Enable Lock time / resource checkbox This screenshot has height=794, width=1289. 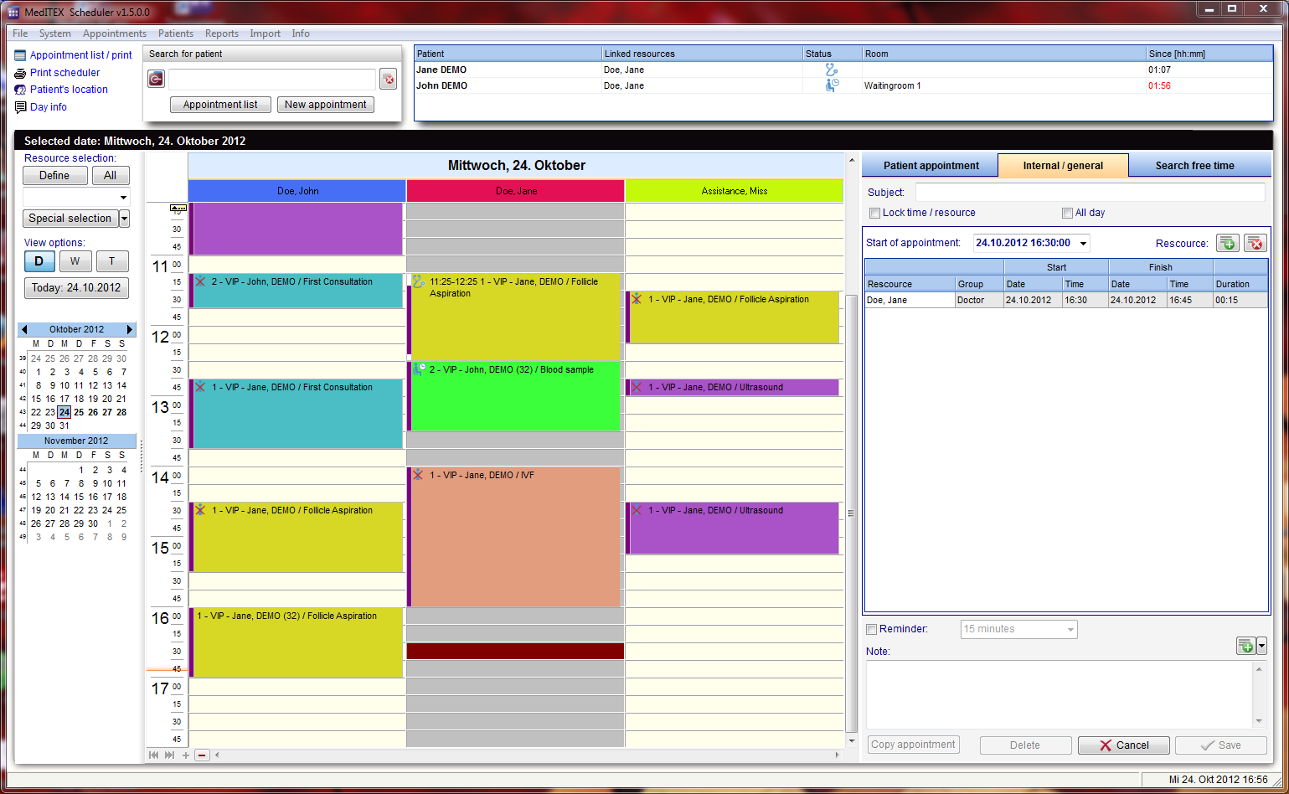874,213
